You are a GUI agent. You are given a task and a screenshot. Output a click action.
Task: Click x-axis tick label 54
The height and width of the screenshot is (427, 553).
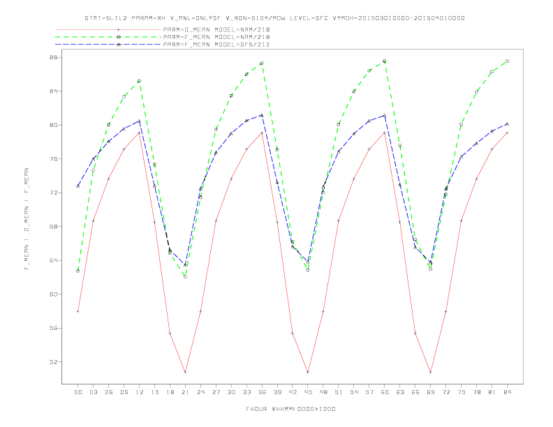click(x=354, y=392)
